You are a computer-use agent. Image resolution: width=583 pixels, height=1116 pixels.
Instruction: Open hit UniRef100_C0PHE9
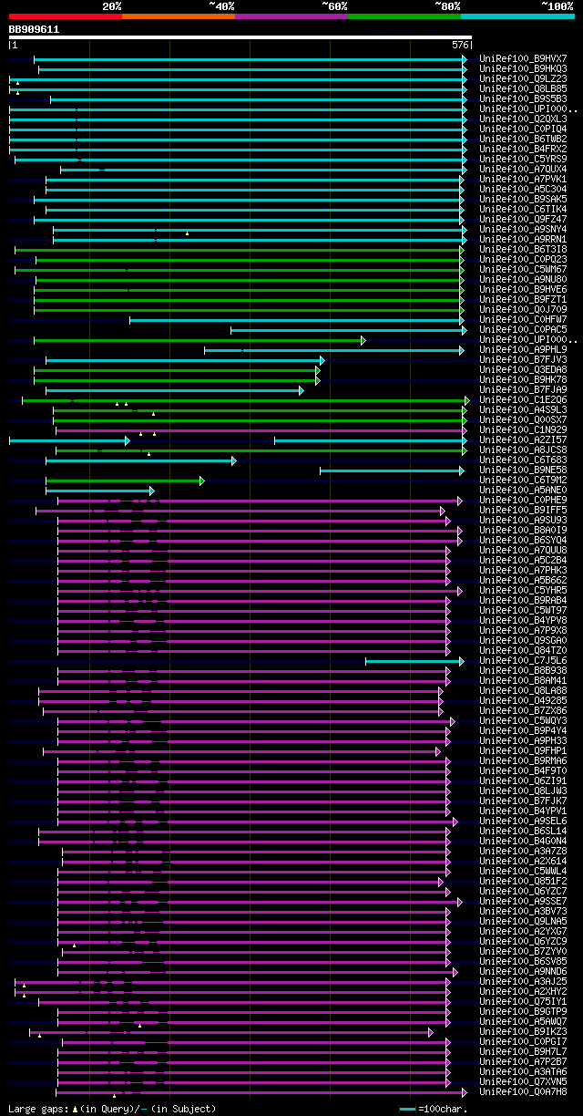[524, 500]
